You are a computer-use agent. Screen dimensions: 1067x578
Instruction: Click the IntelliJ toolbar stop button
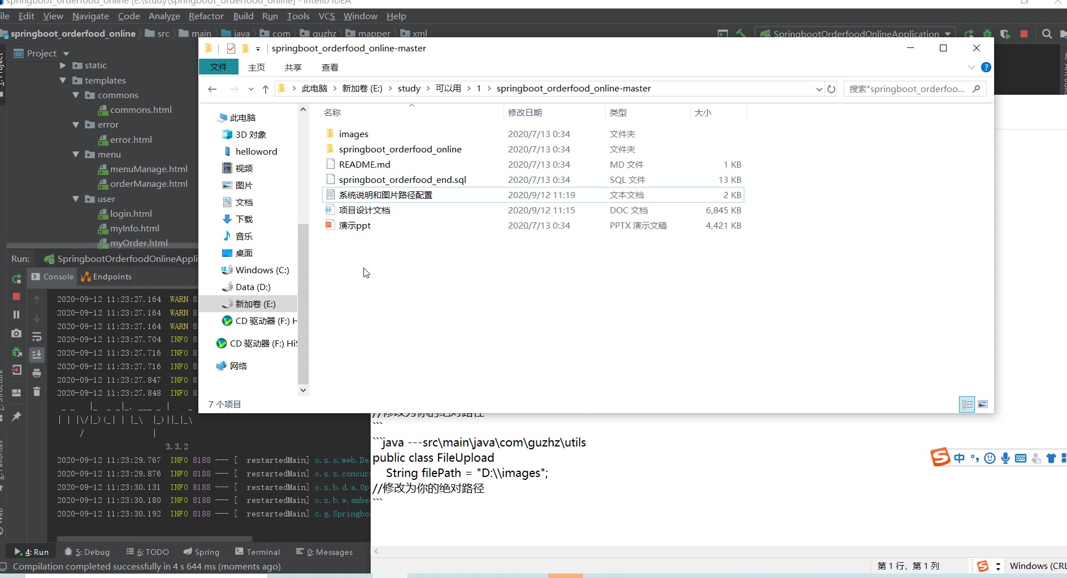coord(1024,34)
